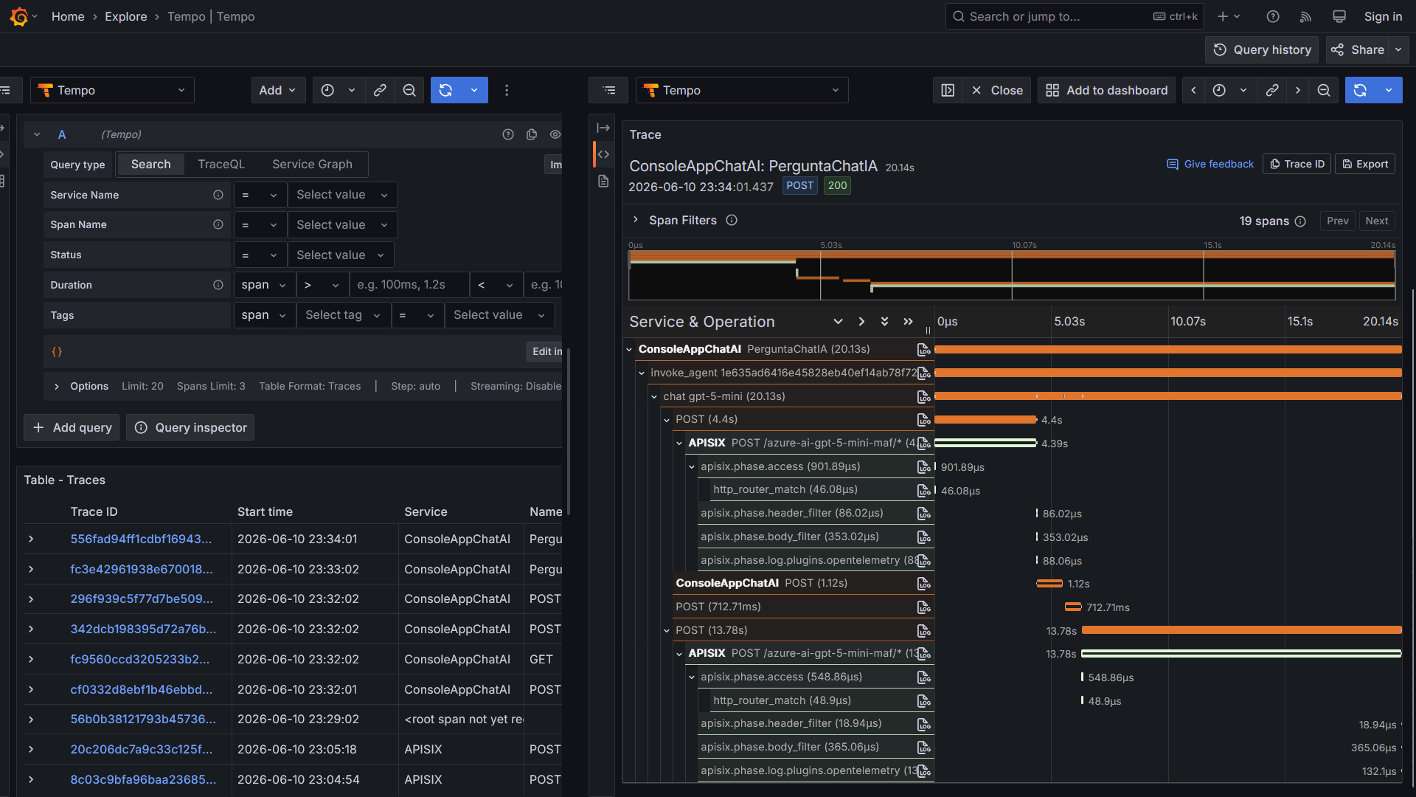Select the TraceQL query type
1416x797 pixels.
click(221, 164)
